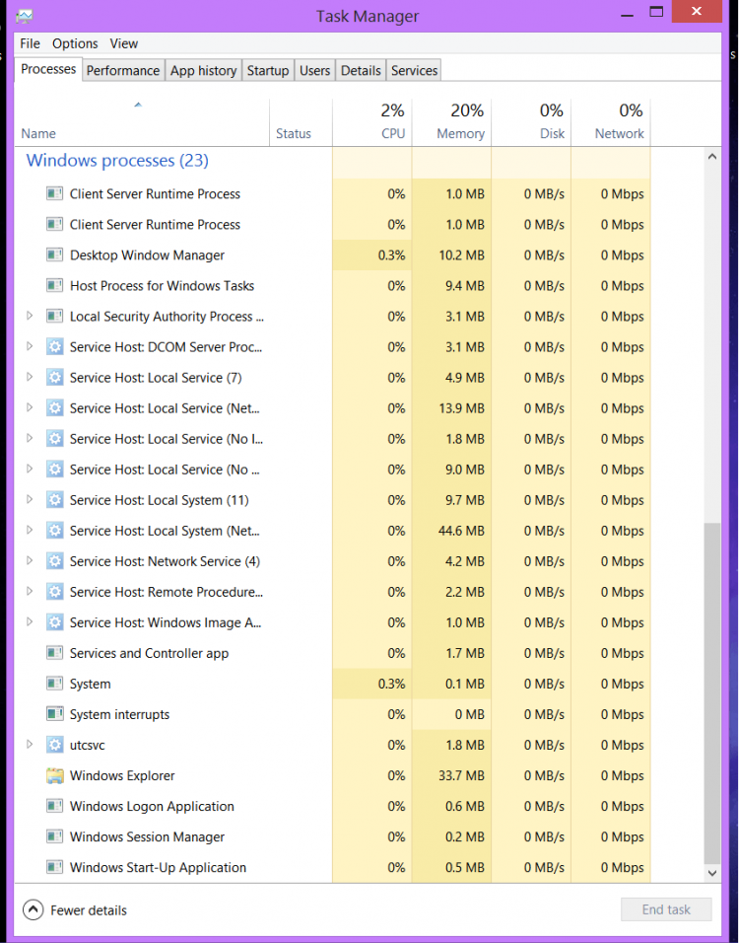739x943 pixels.
Task: Click the 44.6 MB memory value
Action: pyautogui.click(x=461, y=531)
